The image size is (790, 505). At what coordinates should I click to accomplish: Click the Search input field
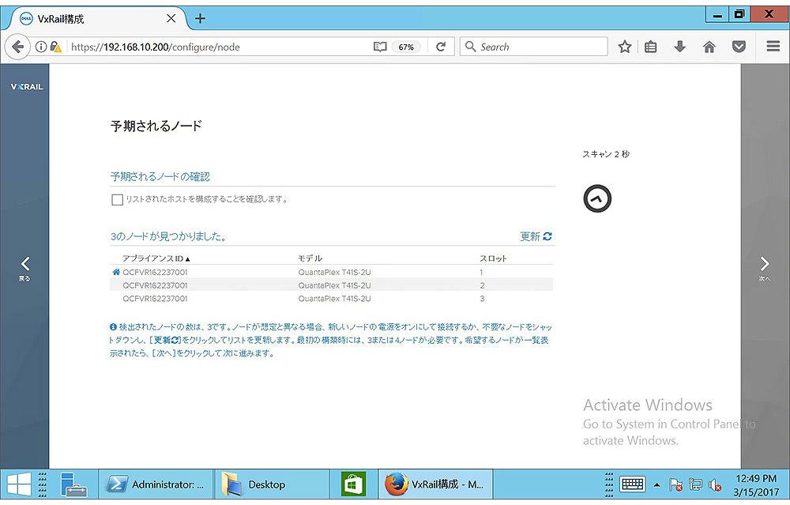[533, 47]
